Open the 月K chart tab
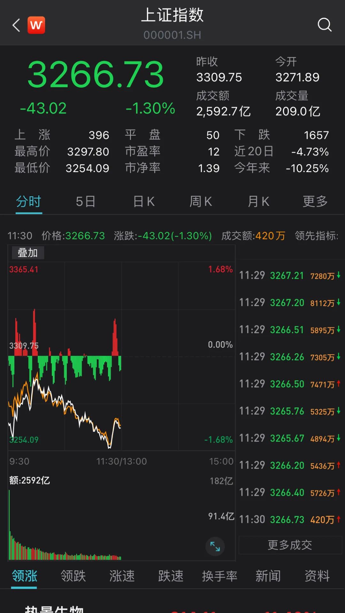This screenshot has height=613, width=345. pyautogui.click(x=258, y=201)
